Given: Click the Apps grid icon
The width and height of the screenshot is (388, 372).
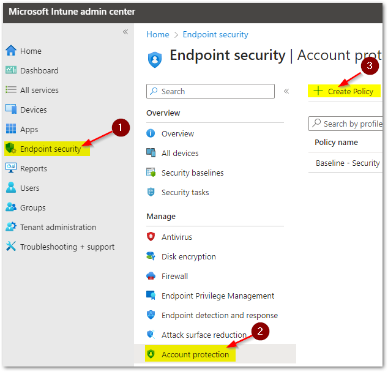Looking at the screenshot, I should pos(11,128).
